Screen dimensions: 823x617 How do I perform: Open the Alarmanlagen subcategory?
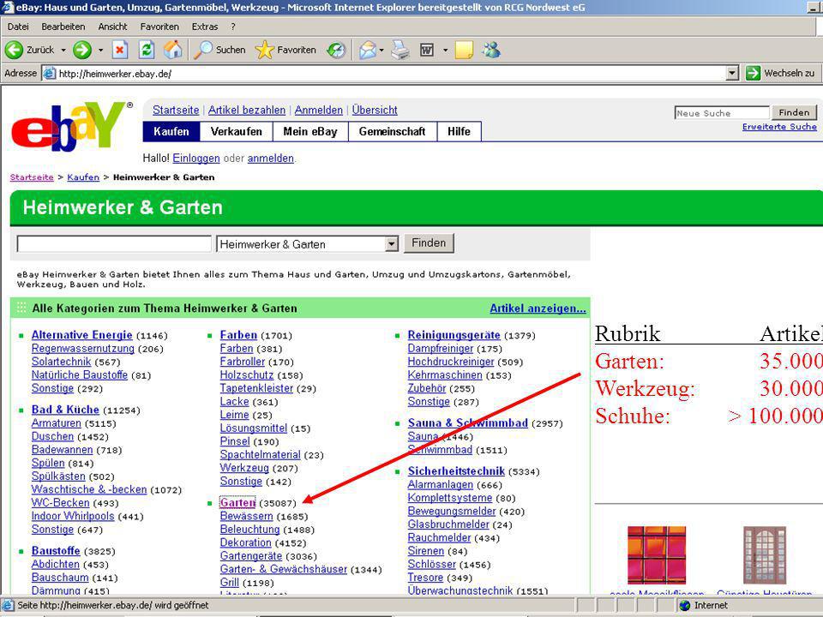441,485
